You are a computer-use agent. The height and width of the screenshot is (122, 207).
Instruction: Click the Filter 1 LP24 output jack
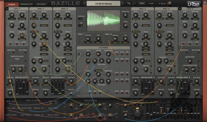point(117,54)
